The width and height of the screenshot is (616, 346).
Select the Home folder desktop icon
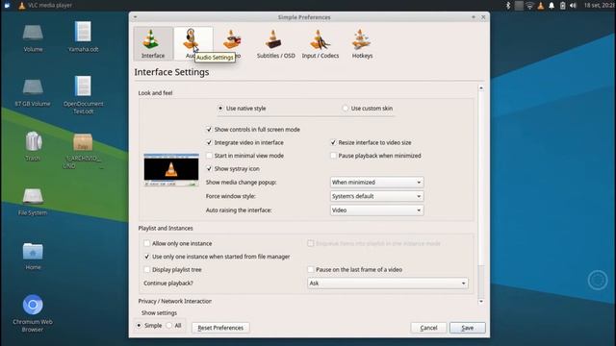coord(33,257)
